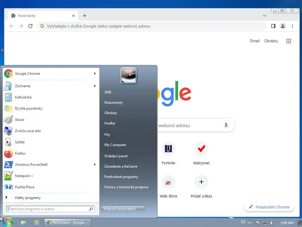302x227 pixels.
Task: Toggle Chrome side panel icon
Action: click(273, 26)
